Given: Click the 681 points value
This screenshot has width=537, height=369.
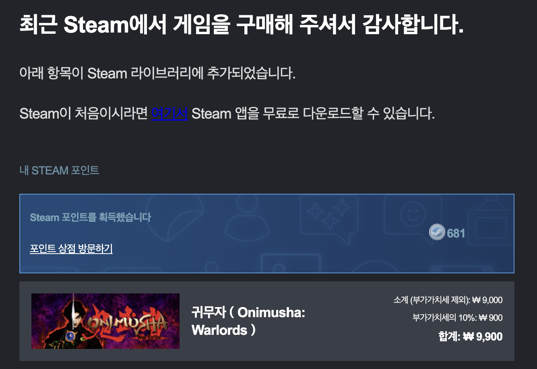Looking at the screenshot, I should pyautogui.click(x=456, y=233).
